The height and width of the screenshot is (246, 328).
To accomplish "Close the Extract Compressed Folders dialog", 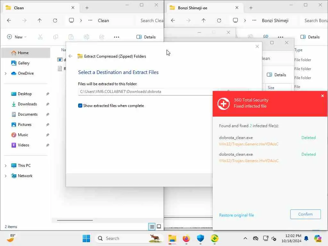I will tap(257, 46).
